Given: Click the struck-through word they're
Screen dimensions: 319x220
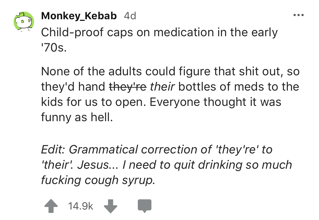Looking at the screenshot, I should click(128, 86).
